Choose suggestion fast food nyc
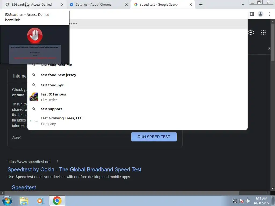 point(137,85)
